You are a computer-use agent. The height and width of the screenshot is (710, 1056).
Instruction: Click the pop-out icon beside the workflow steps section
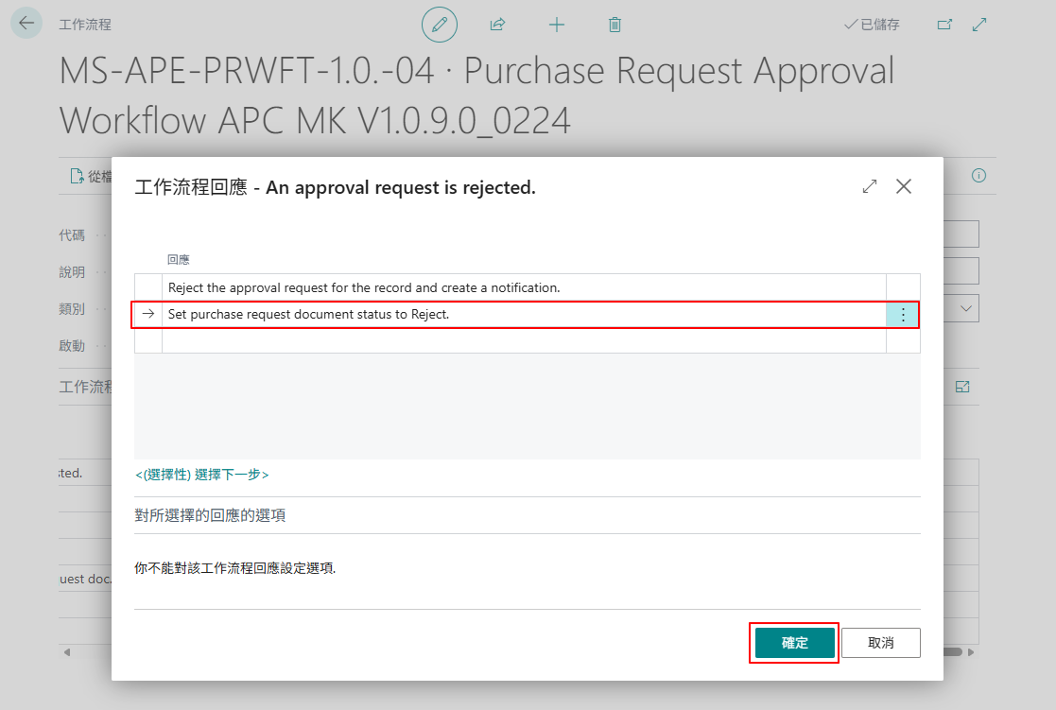pos(962,387)
